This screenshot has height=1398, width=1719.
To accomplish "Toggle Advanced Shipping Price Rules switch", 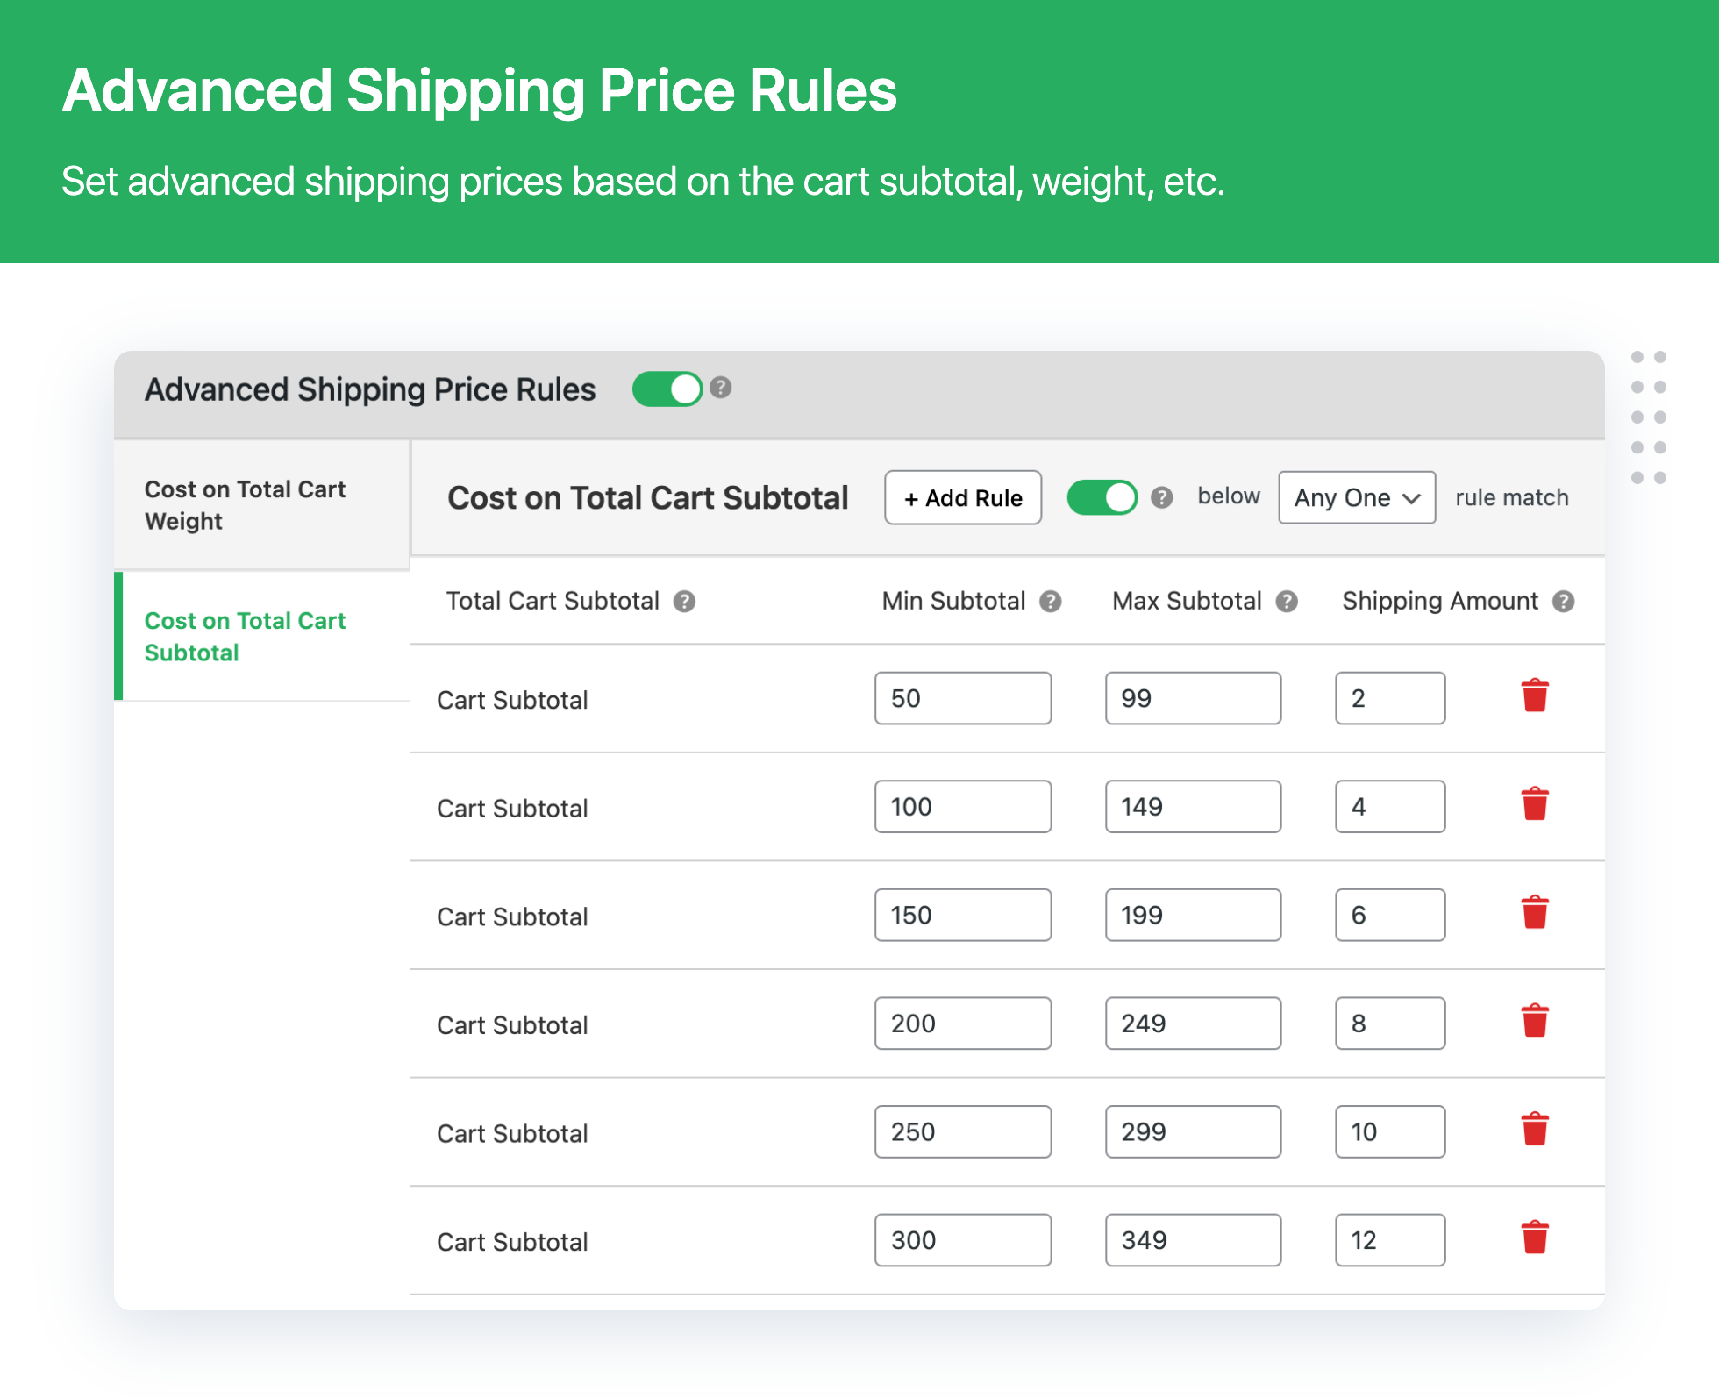I will tap(667, 389).
